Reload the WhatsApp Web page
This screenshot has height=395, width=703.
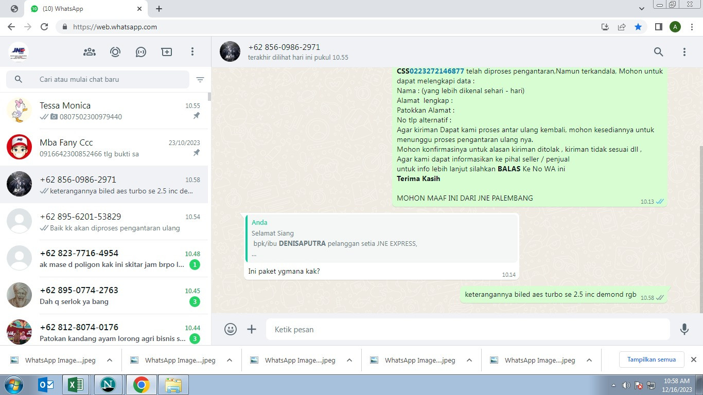pos(44,27)
